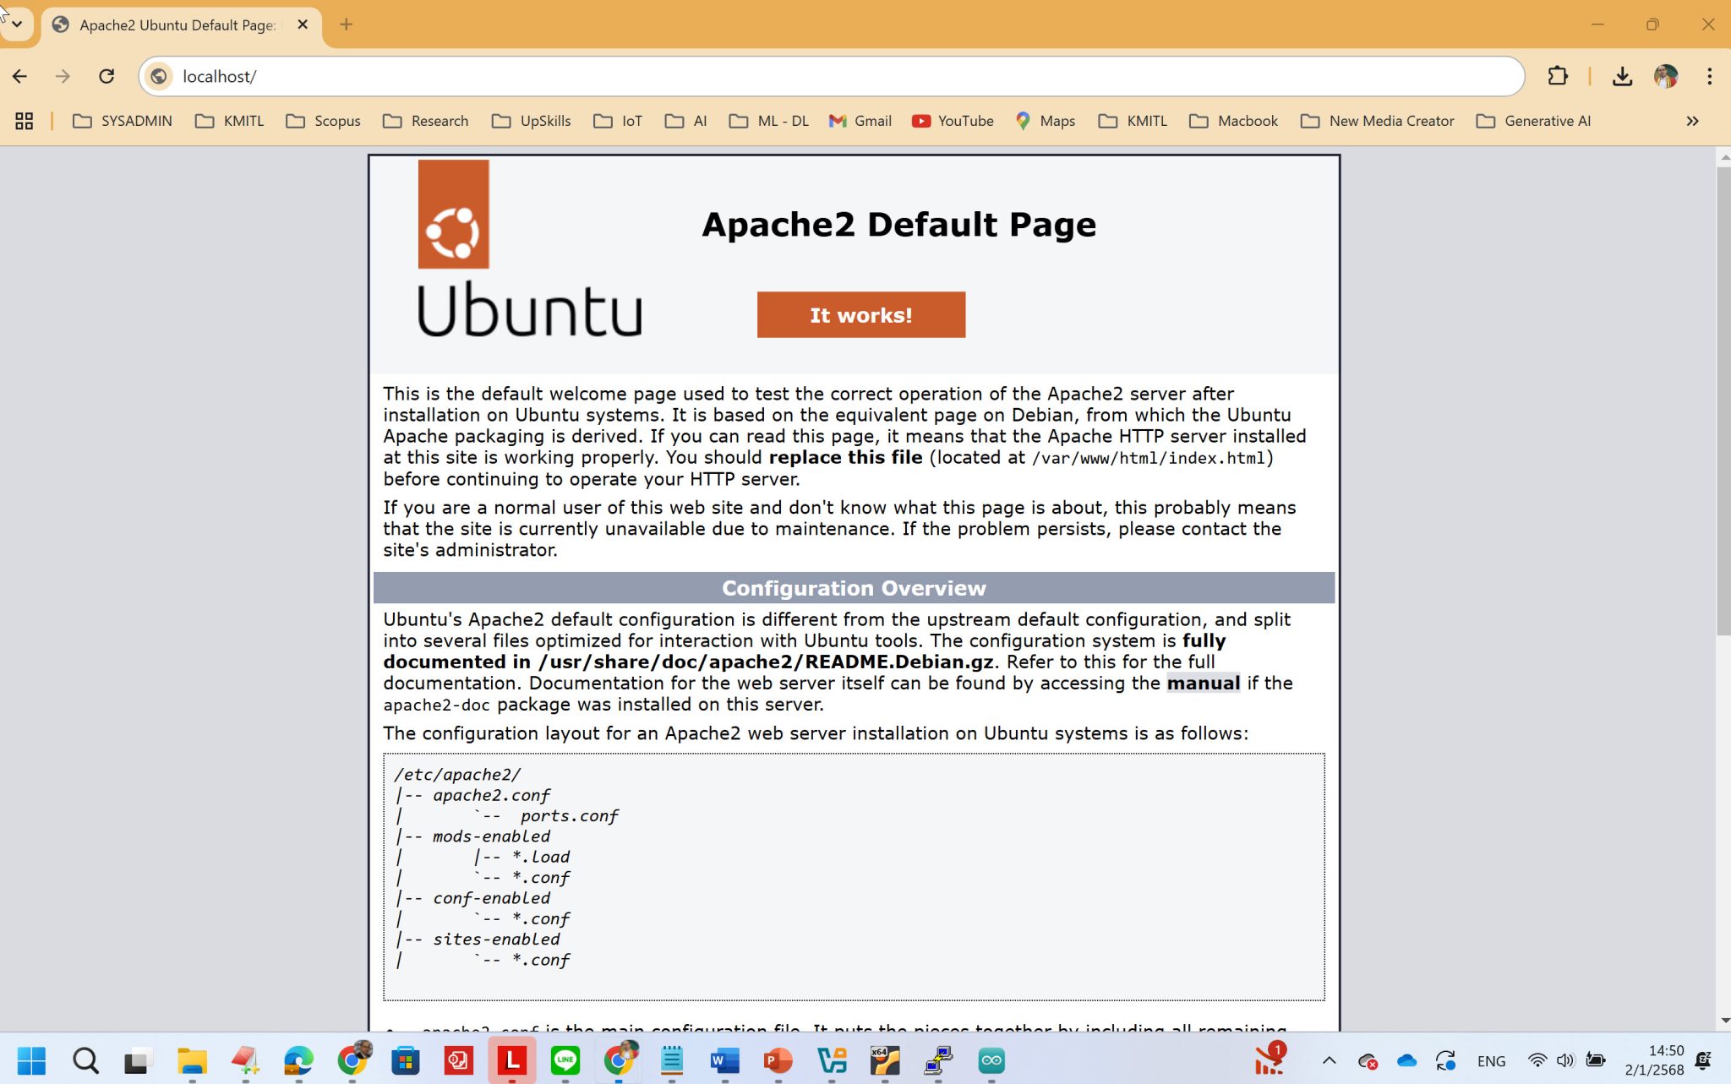Screen dimensions: 1731x1084
Task: Switch input language from ENG
Action: (x=1491, y=1060)
